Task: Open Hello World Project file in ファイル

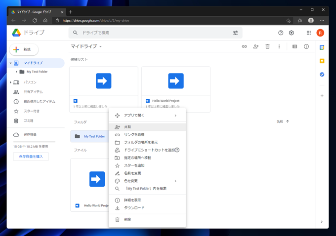Action: pyautogui.click(x=89, y=185)
